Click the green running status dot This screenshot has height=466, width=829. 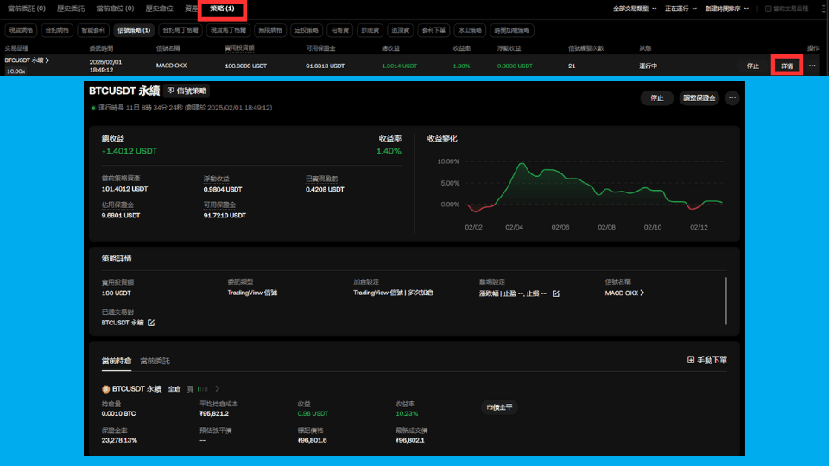[93, 108]
